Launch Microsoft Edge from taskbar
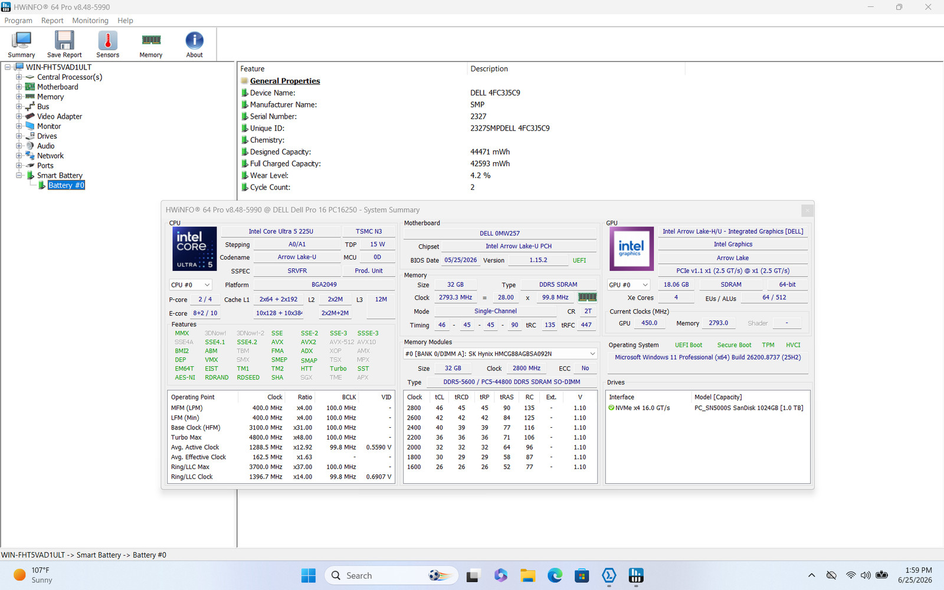This screenshot has height=590, width=944. (x=555, y=575)
